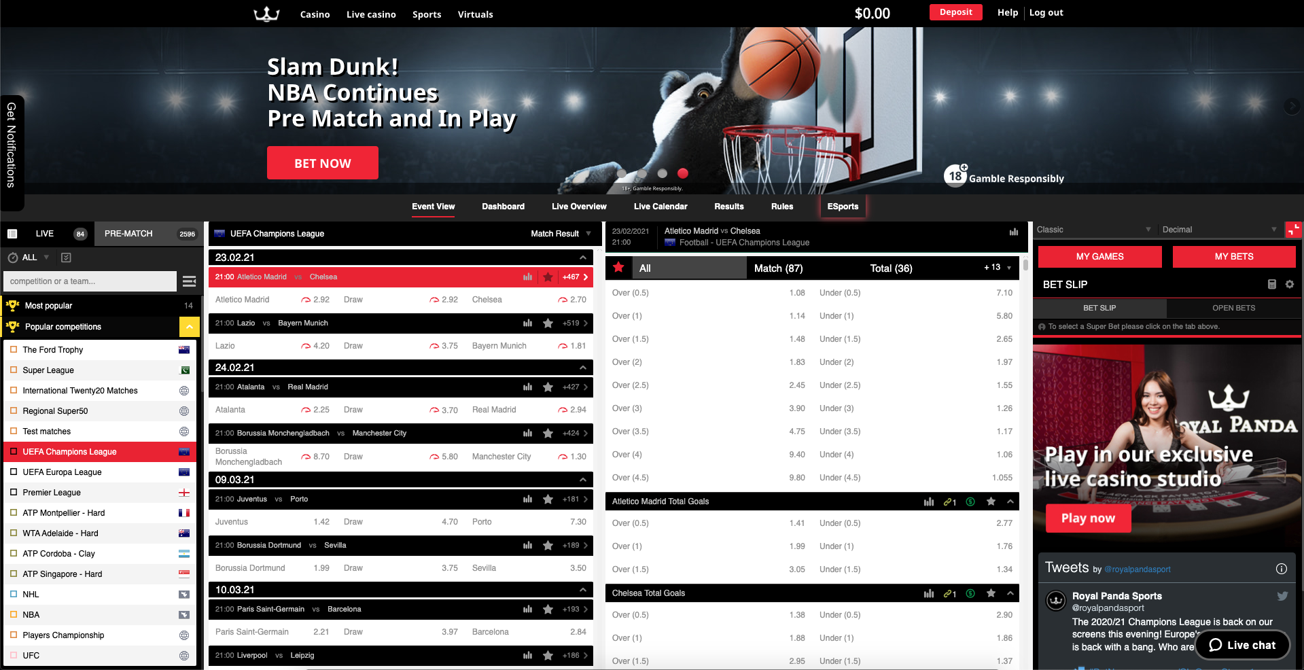Image resolution: width=1304 pixels, height=670 pixels.
Task: Open stats for Atletico Madrid Total Goals market
Action: tap(929, 502)
